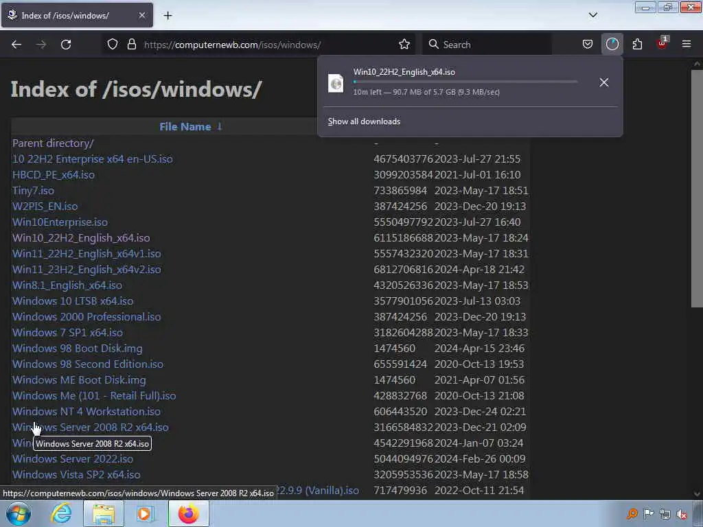Image resolution: width=703 pixels, height=527 pixels.
Task: Go back to the previous page
Action: [16, 45]
